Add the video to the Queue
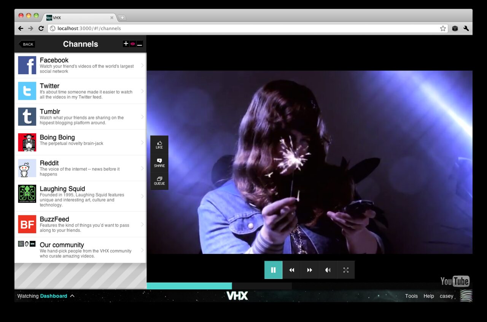 tap(159, 181)
